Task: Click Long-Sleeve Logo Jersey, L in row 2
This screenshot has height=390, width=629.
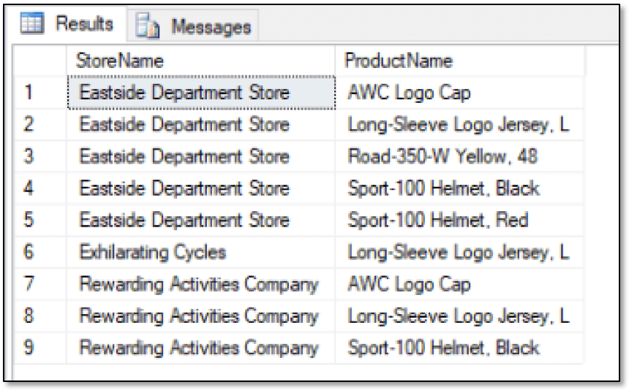Action: [459, 124]
